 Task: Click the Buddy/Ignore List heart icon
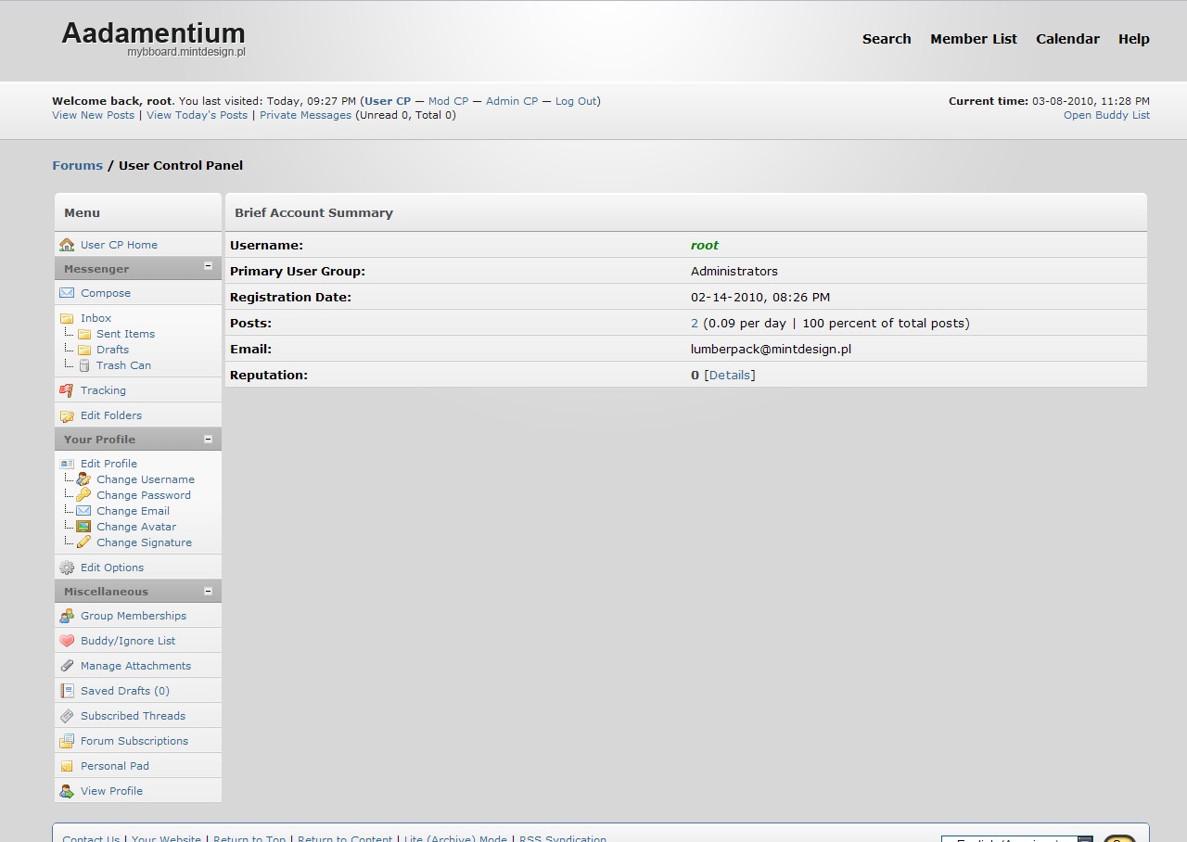tap(67, 641)
